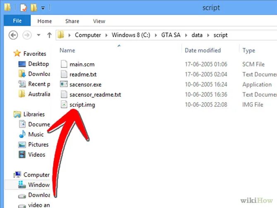Click the Music note icon
The width and height of the screenshot is (277, 208).
click(x=22, y=134)
